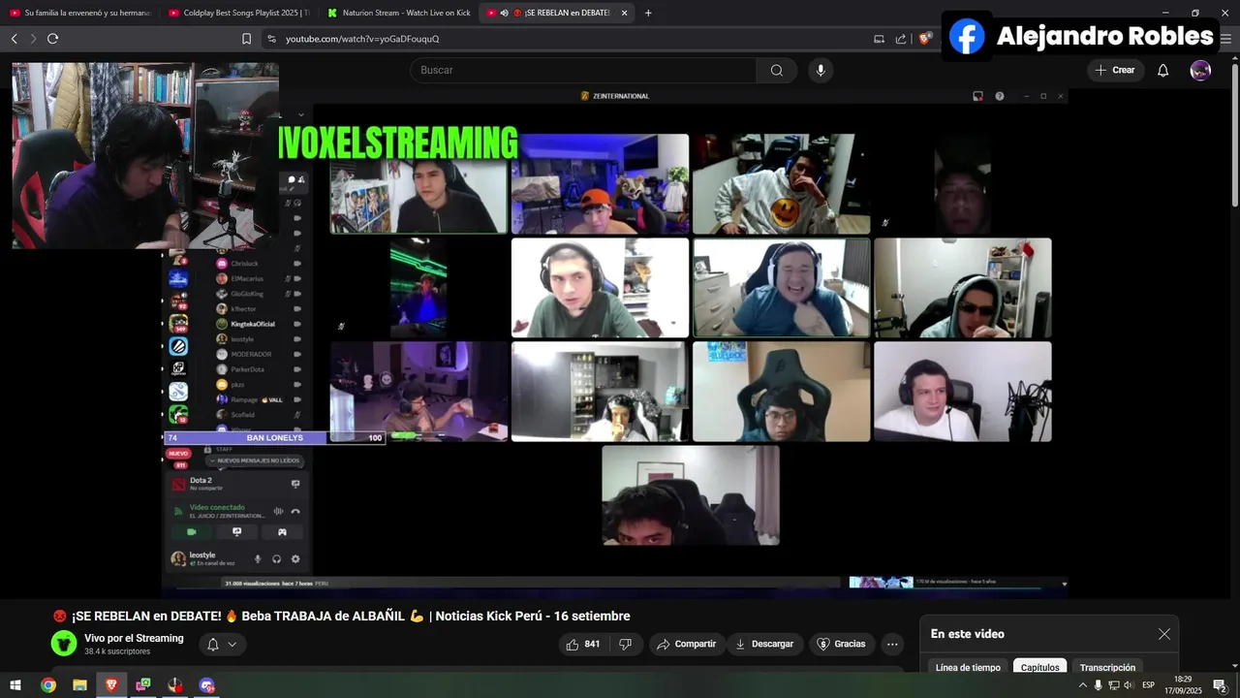
Task: Open the Brave Shields lion icon
Action: click(x=924, y=39)
